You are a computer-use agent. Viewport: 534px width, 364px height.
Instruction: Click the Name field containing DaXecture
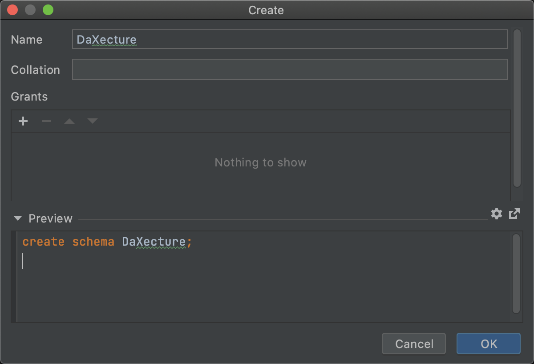(290, 39)
